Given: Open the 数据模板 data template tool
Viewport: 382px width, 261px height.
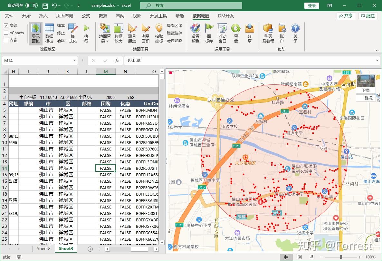Looking at the screenshot, I should point(49,32).
